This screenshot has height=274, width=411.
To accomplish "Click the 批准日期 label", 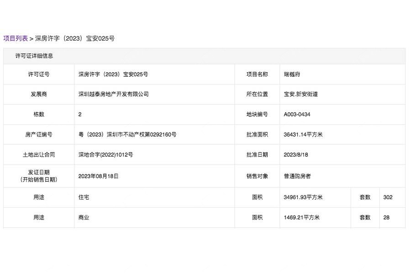I will [257, 155].
